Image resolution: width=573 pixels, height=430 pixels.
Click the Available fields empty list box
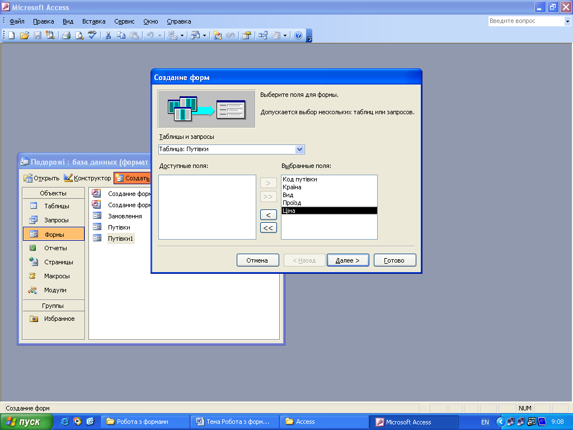[x=207, y=207]
